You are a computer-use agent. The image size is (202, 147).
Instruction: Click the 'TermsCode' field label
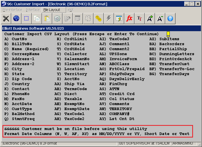(x=75, y=89)
